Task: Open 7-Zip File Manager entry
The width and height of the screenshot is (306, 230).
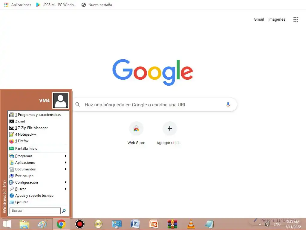Action: pos(38,128)
